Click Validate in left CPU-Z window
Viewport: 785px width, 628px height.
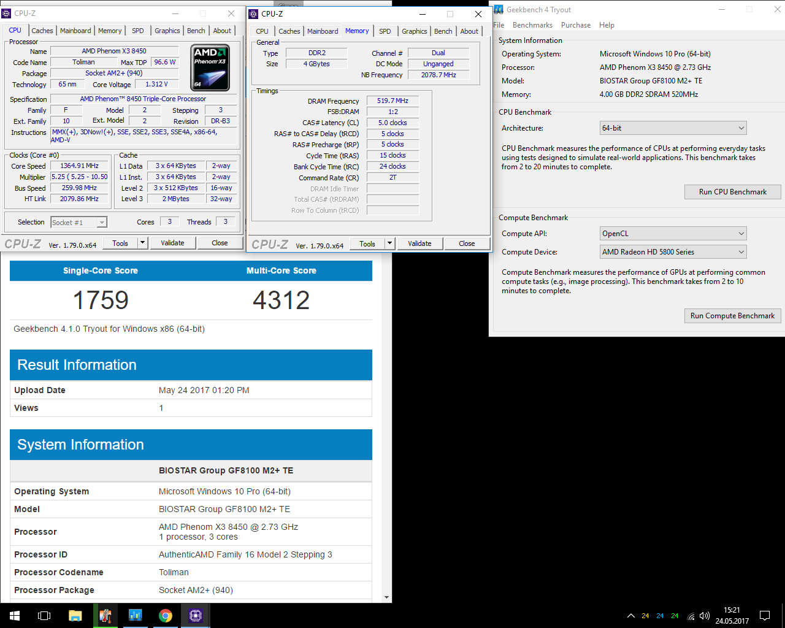coord(172,243)
